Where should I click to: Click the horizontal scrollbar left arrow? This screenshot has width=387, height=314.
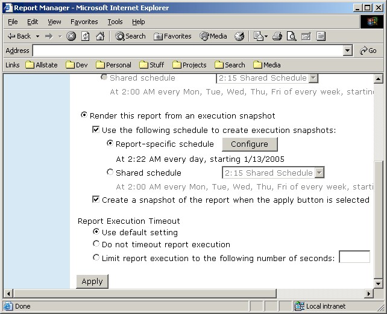click(x=8, y=294)
